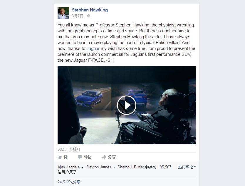
Task: Click the 分享 share button label
Action: point(112,157)
